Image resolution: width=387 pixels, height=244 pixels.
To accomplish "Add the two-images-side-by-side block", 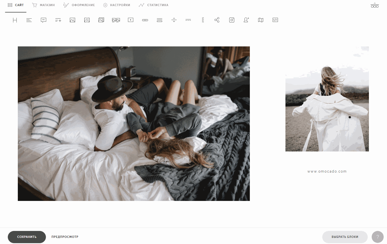I will [x=116, y=20].
